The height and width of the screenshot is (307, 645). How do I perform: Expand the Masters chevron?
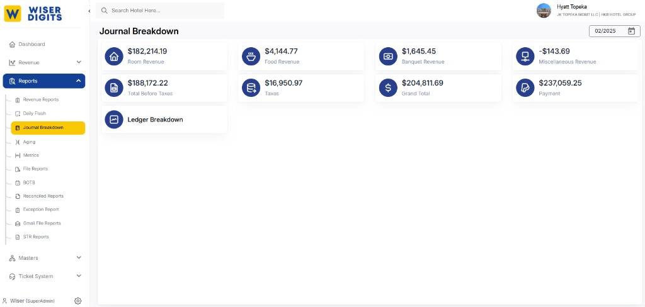(79, 258)
